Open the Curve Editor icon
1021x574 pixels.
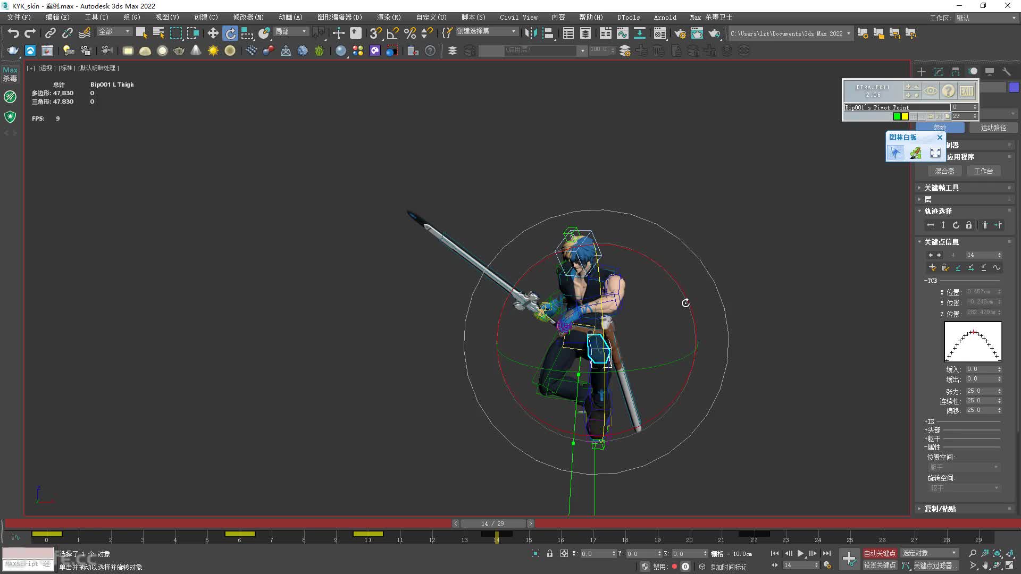click(x=622, y=33)
